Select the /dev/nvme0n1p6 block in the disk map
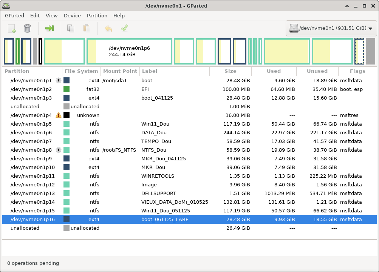379x272 pixels. pos(129,51)
